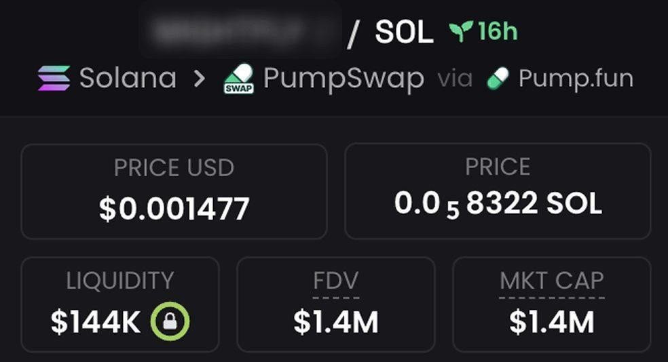Click the green liquidity lock icon
This screenshot has height=362, width=668.
point(170,321)
